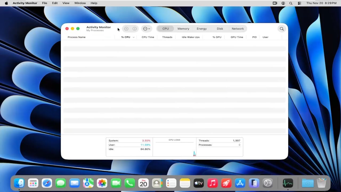This screenshot has height=192, width=341.
Task: Sort by the User column header
Action: (x=265, y=37)
